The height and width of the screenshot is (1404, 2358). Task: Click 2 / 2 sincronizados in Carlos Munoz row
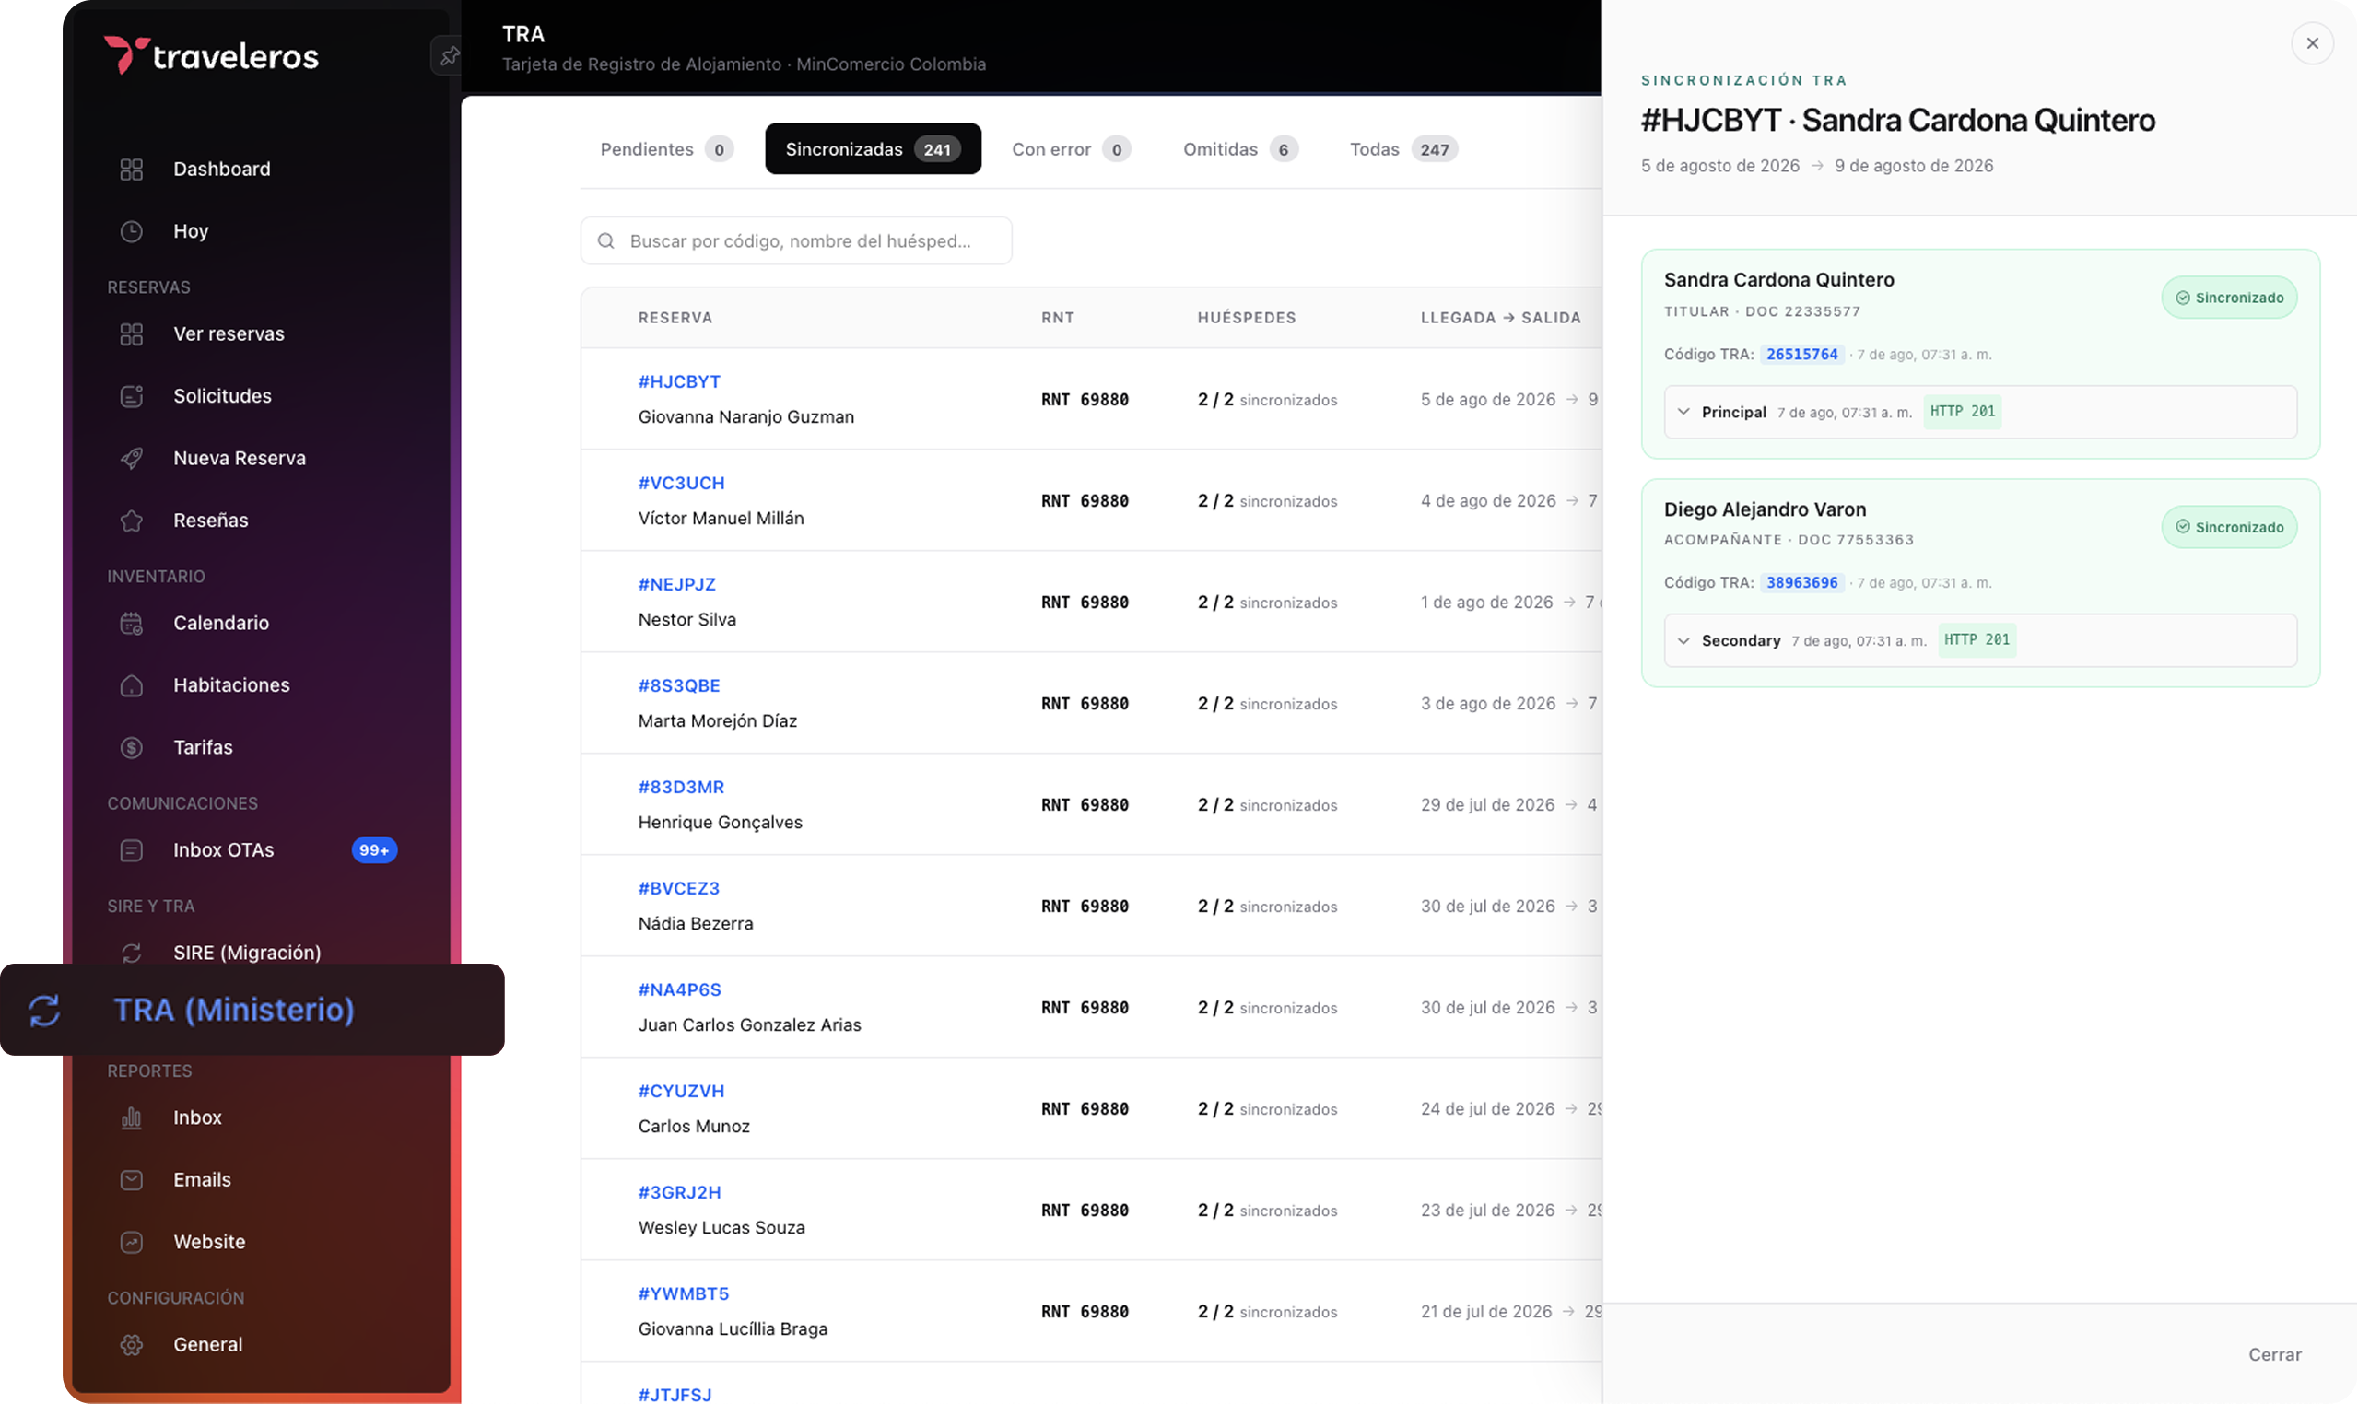(1267, 1109)
